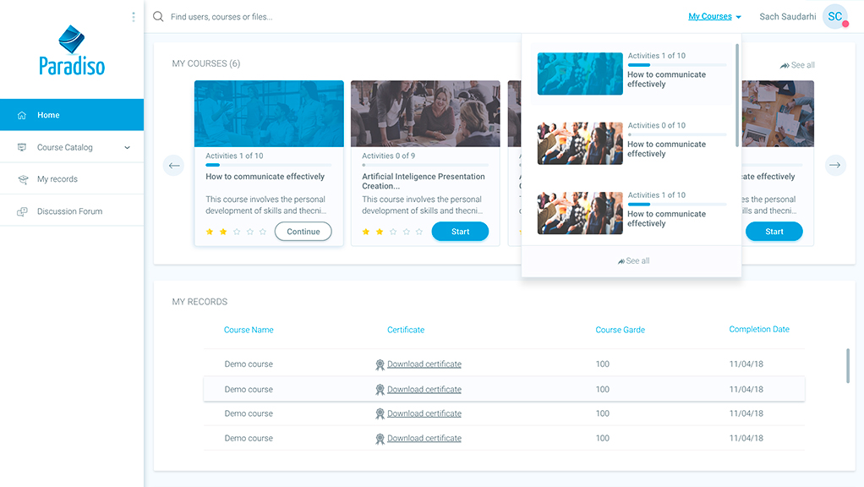Open blue thumbnail of first dropdown course
Screen dimensions: 864x487
click(x=580, y=74)
